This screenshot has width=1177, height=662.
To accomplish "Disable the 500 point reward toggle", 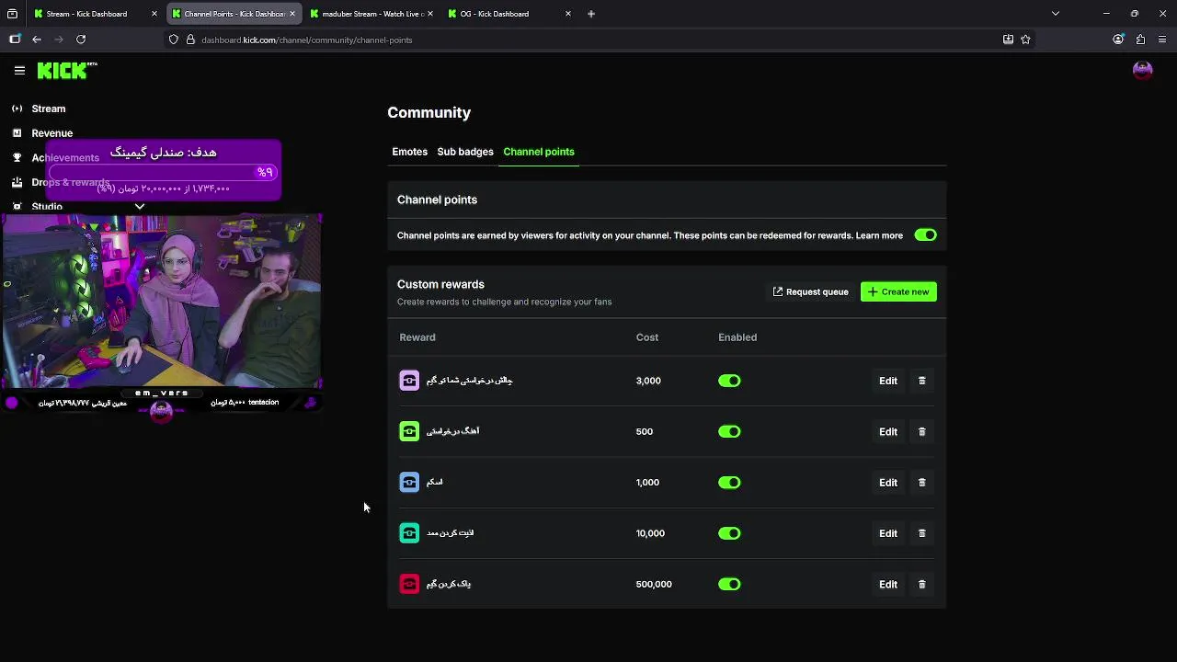I will [x=729, y=431].
